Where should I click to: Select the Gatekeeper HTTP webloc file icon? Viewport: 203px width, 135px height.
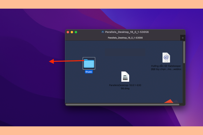(x=166, y=57)
